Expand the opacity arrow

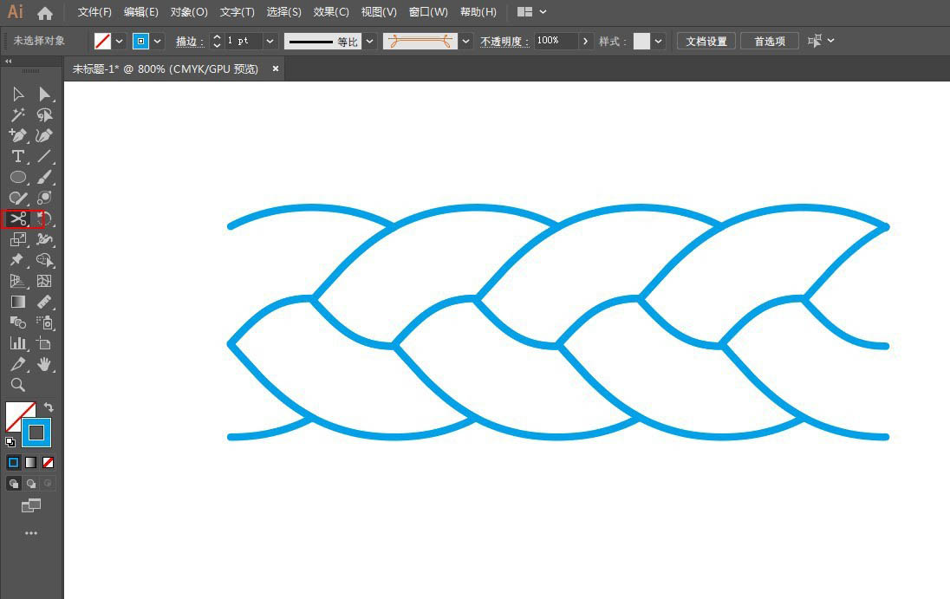585,42
